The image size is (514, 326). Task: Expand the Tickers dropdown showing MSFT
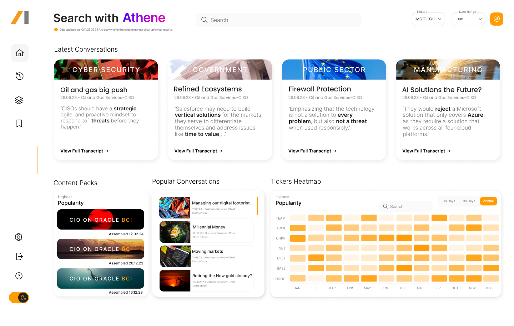[428, 19]
